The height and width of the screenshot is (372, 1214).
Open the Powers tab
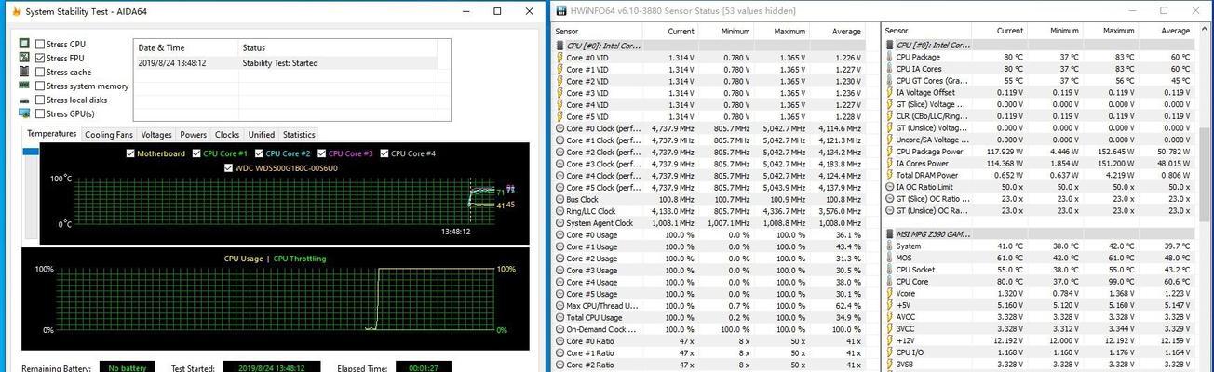point(194,135)
